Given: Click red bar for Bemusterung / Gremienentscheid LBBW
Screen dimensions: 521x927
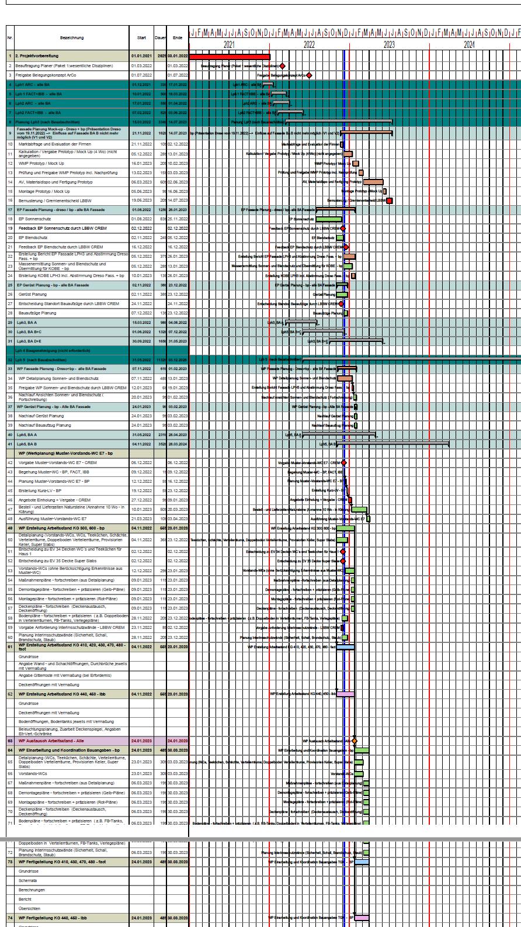Looking at the screenshot, I should tap(390, 200).
